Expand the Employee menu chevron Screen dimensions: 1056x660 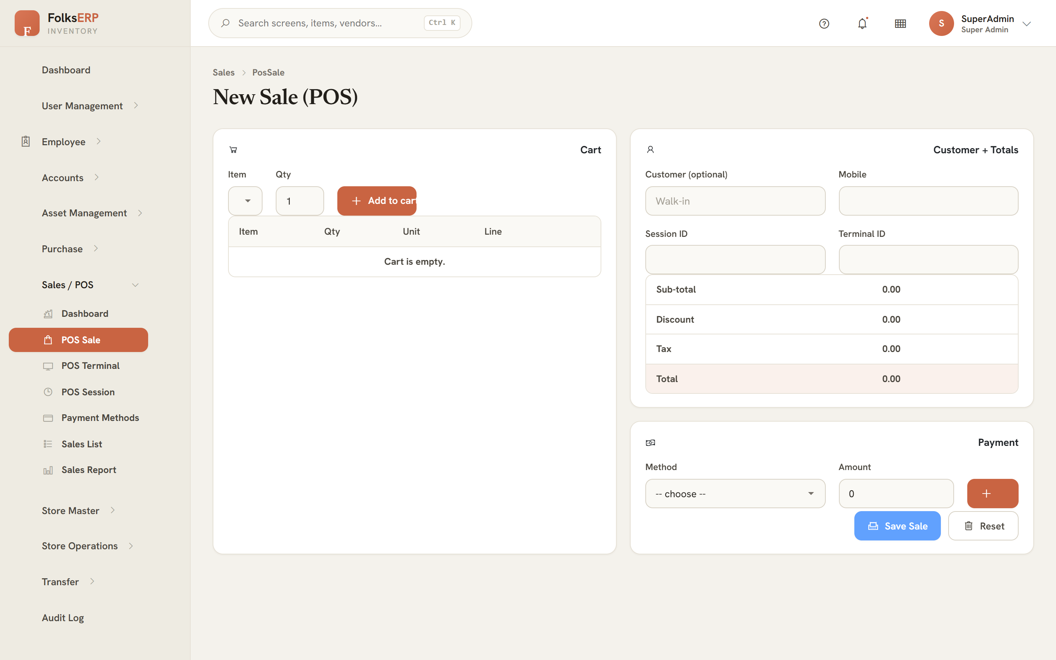(99, 141)
